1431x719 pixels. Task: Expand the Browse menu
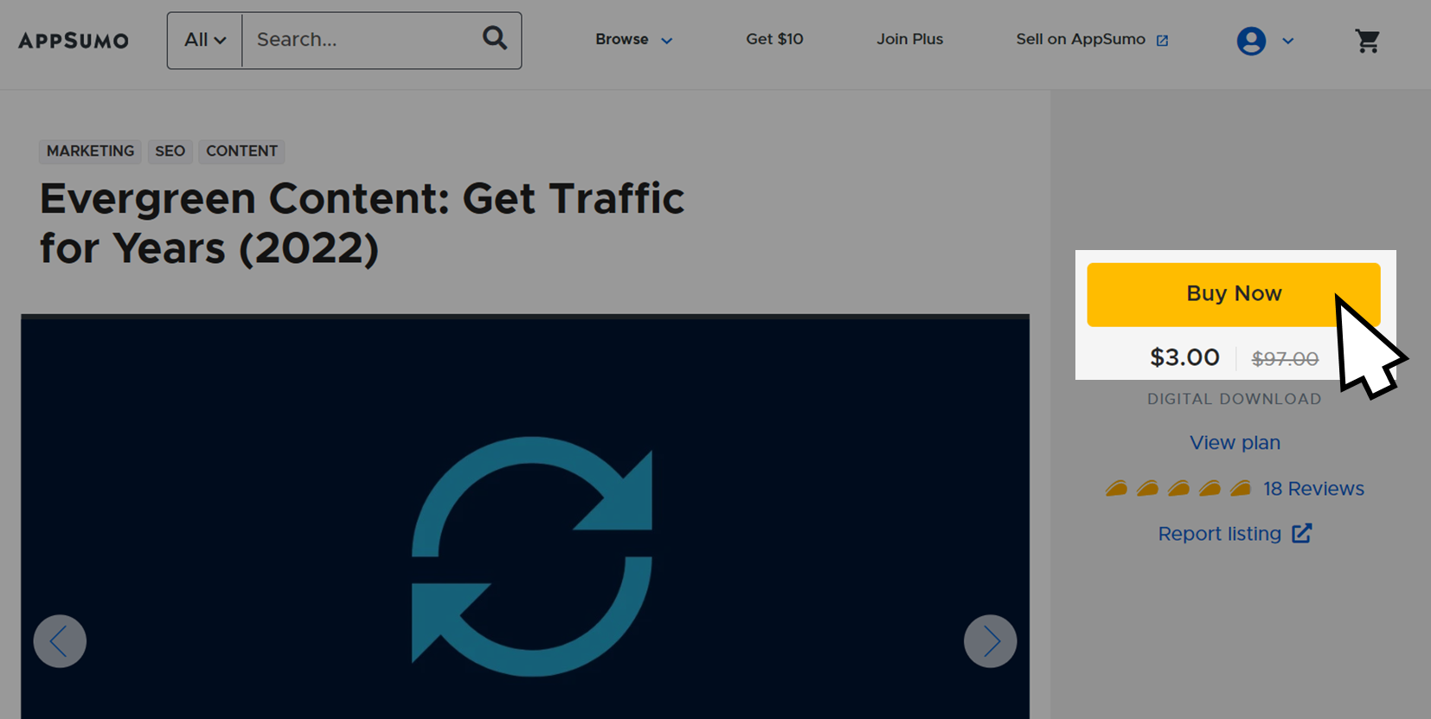(x=633, y=40)
